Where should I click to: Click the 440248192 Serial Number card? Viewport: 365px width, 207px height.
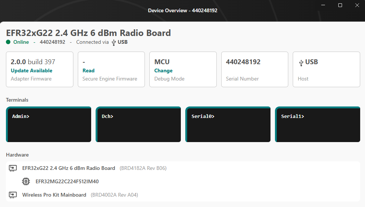255,69
